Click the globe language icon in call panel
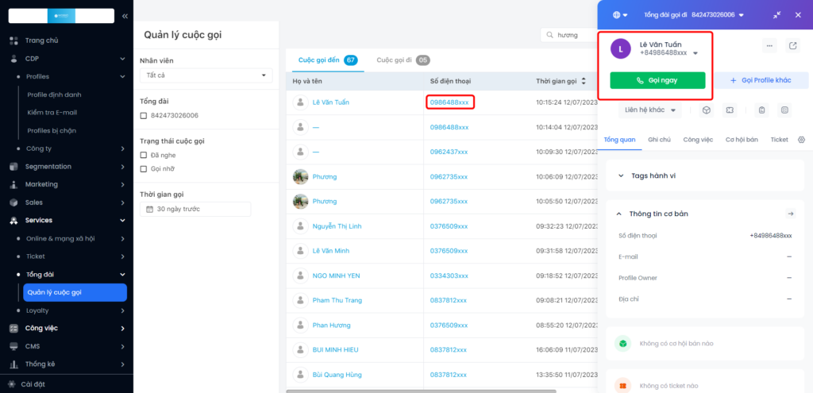 coord(617,15)
